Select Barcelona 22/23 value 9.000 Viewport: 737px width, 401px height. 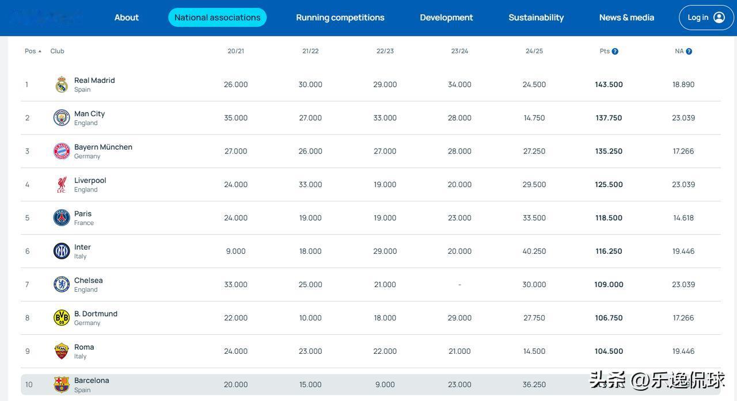pyautogui.click(x=385, y=385)
